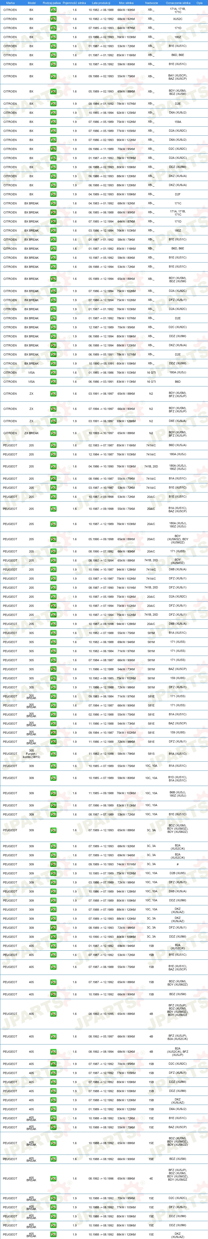
Task: Click the Oznaczenie silnika column header
Action: pos(178,3)
